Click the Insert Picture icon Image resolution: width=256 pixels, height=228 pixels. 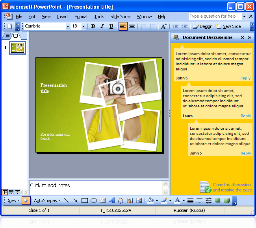139,200
